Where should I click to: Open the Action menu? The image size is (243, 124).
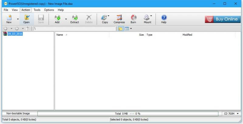26,10
